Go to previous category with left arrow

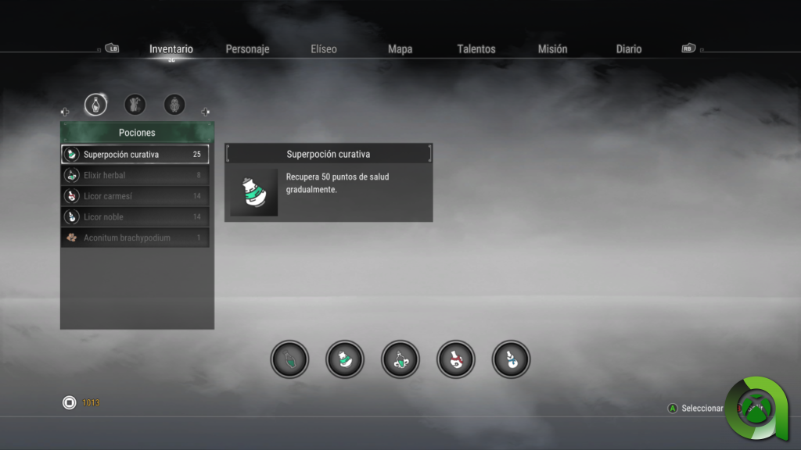click(65, 112)
